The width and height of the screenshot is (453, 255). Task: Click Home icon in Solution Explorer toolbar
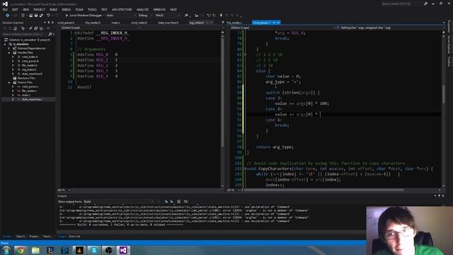[16, 28]
